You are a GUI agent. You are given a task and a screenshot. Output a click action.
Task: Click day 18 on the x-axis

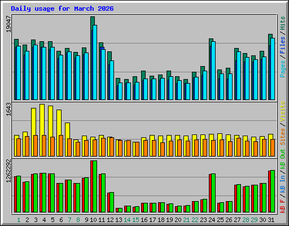(x=161, y=220)
